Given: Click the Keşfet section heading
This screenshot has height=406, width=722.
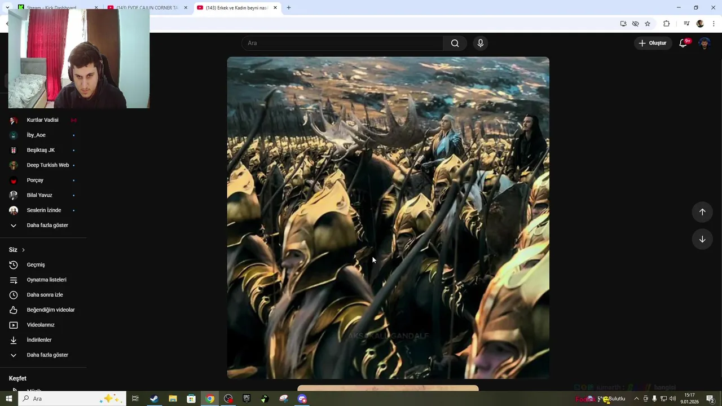Looking at the screenshot, I should 17,378.
